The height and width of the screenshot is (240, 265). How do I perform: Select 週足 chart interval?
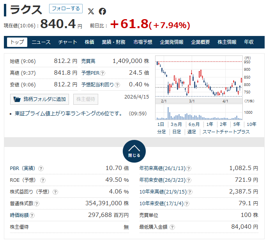192,132
